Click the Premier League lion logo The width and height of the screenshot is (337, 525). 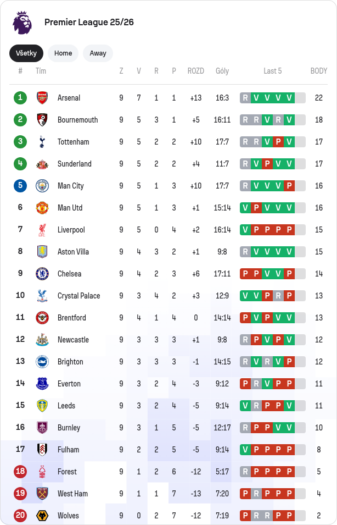point(22,23)
